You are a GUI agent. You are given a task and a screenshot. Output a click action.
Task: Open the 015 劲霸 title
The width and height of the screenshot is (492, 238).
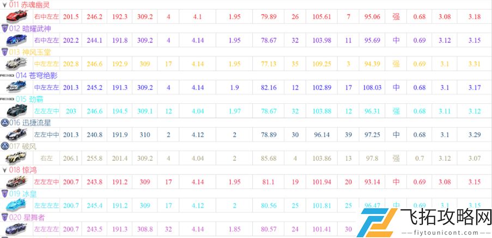[x=29, y=99]
